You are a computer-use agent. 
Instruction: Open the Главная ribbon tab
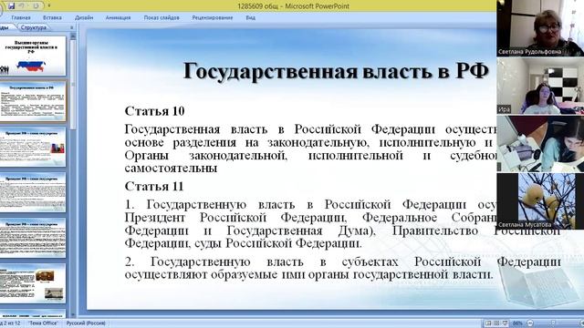21,17
